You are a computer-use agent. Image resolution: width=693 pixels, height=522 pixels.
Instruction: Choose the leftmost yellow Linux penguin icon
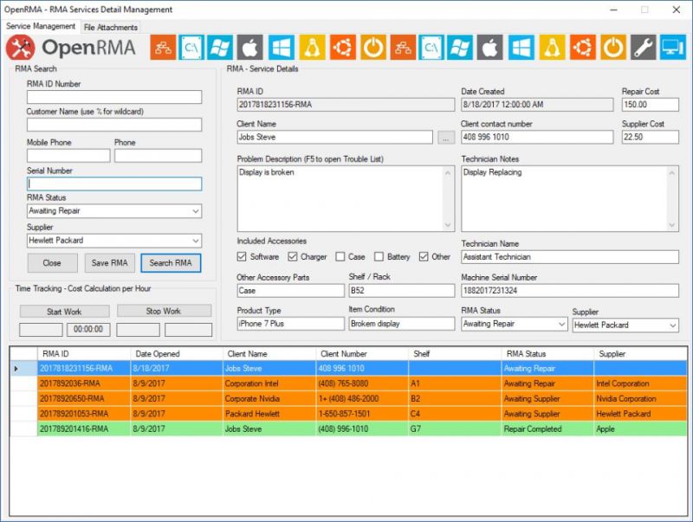pyautogui.click(x=312, y=48)
